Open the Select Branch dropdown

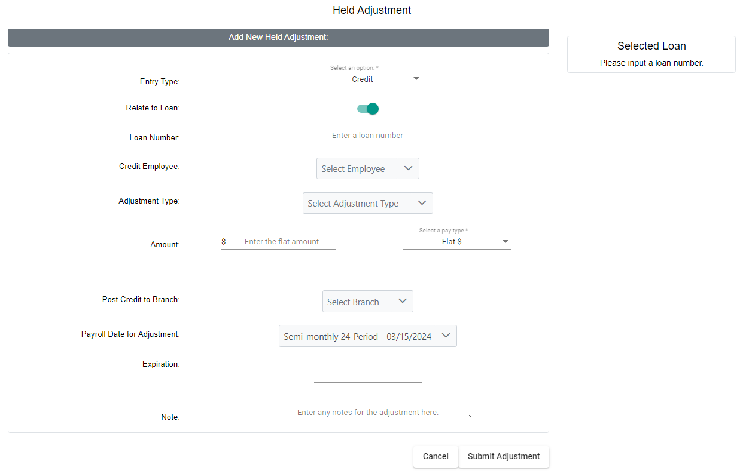[x=367, y=302]
